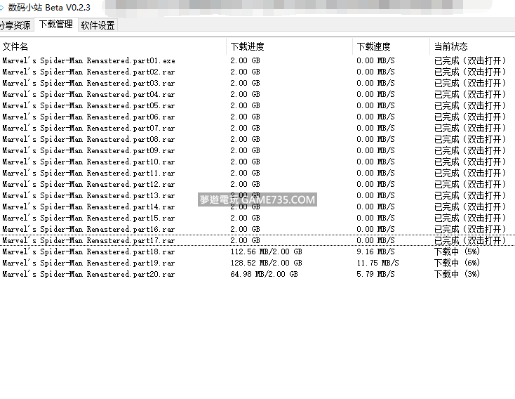
Task: Open the 下载管理 tab
Action: click(x=56, y=25)
